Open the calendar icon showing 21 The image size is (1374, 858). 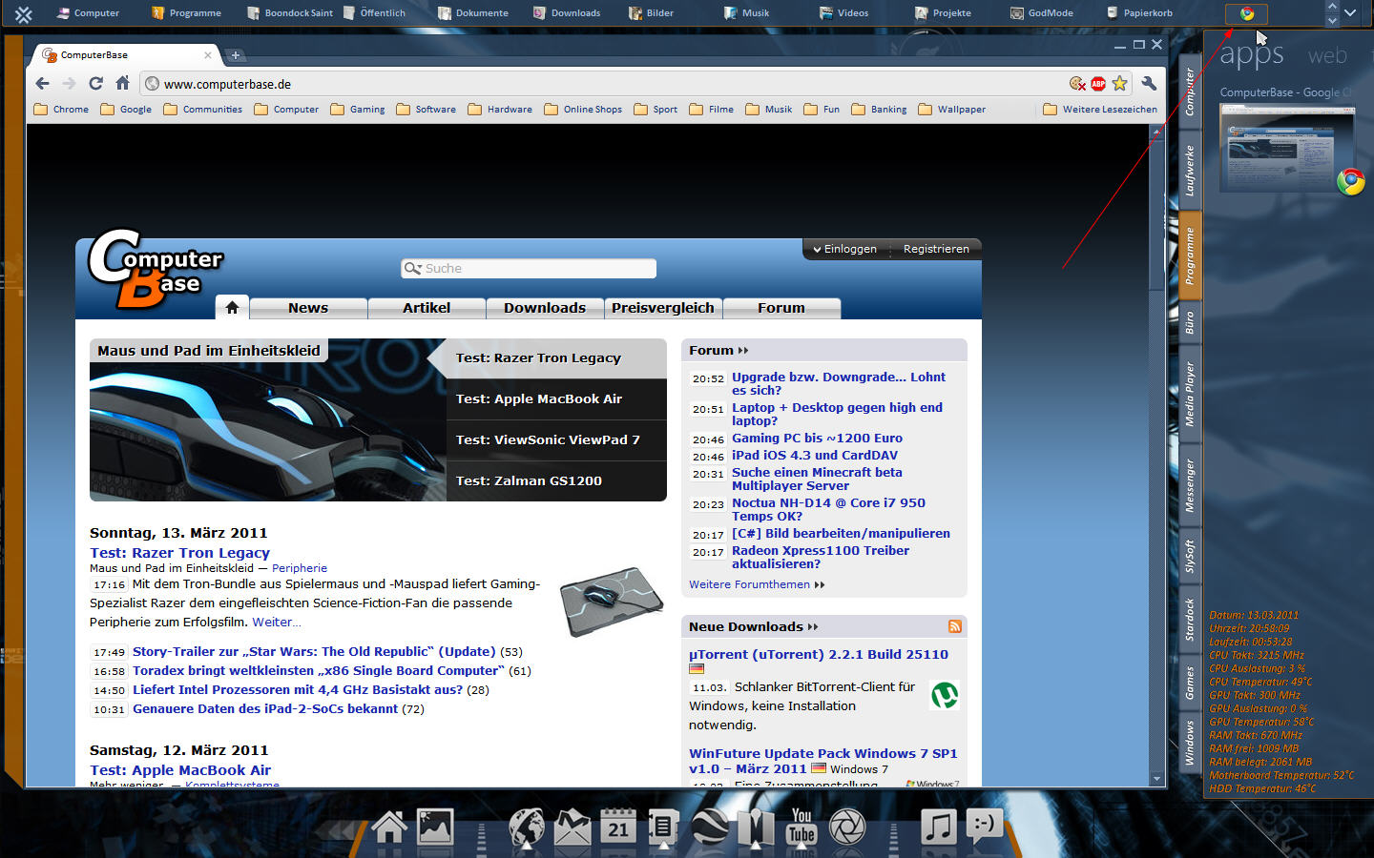(618, 827)
